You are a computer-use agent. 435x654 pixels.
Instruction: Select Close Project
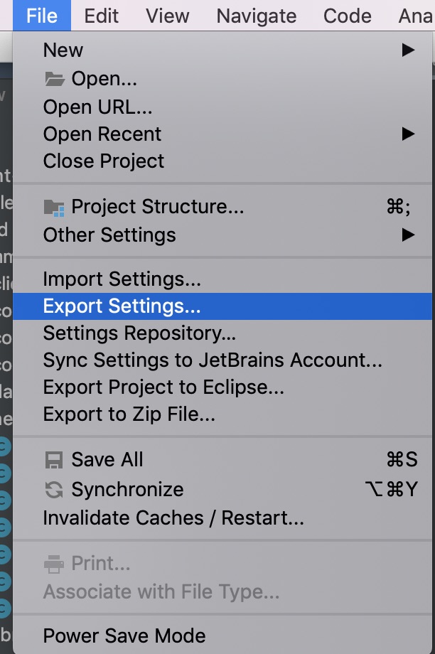point(104,161)
